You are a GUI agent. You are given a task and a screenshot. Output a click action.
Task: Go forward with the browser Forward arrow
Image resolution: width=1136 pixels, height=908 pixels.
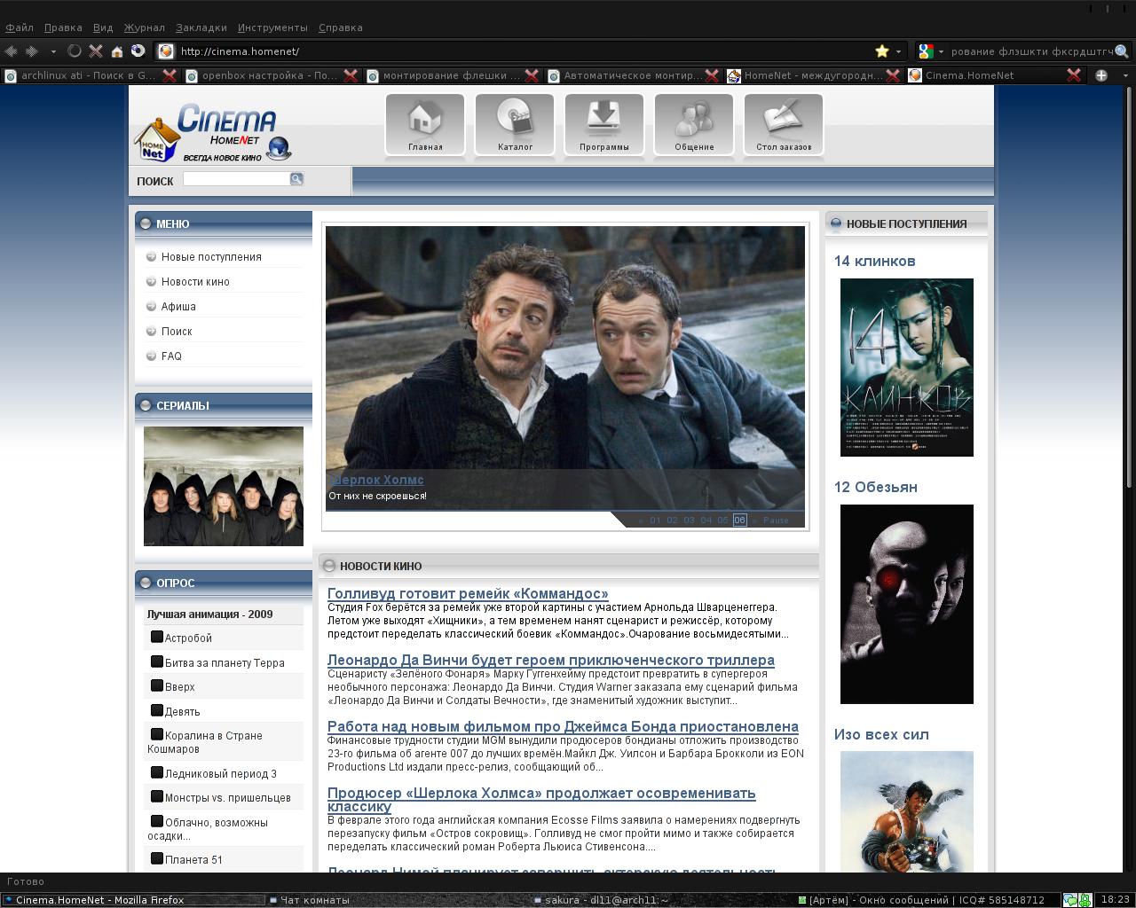(32, 51)
